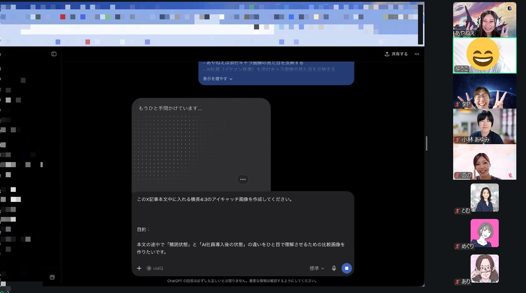
Task: Expand the message with 表示を増やす
Action: [218, 79]
